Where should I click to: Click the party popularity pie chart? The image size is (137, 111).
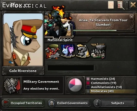75,85
